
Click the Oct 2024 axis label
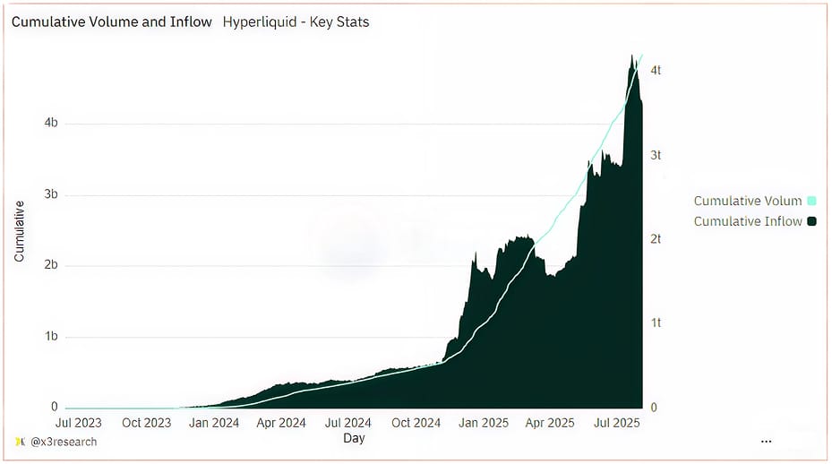(x=416, y=423)
